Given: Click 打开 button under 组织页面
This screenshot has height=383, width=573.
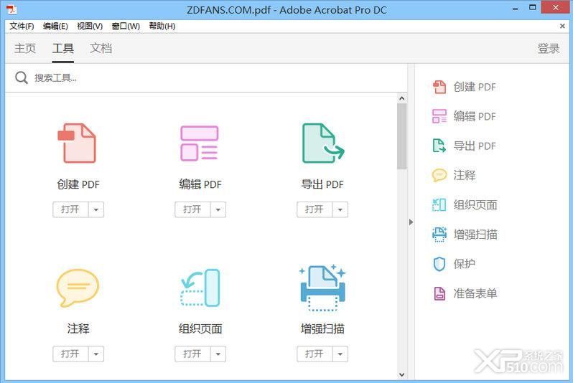Looking at the screenshot, I should (x=192, y=354).
